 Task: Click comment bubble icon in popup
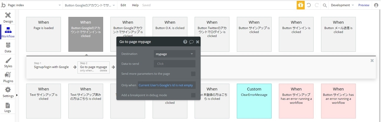pyautogui.click(x=191, y=42)
